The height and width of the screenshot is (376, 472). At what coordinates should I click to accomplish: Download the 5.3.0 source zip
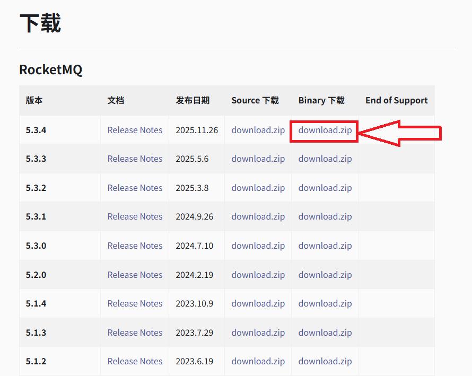tap(258, 246)
